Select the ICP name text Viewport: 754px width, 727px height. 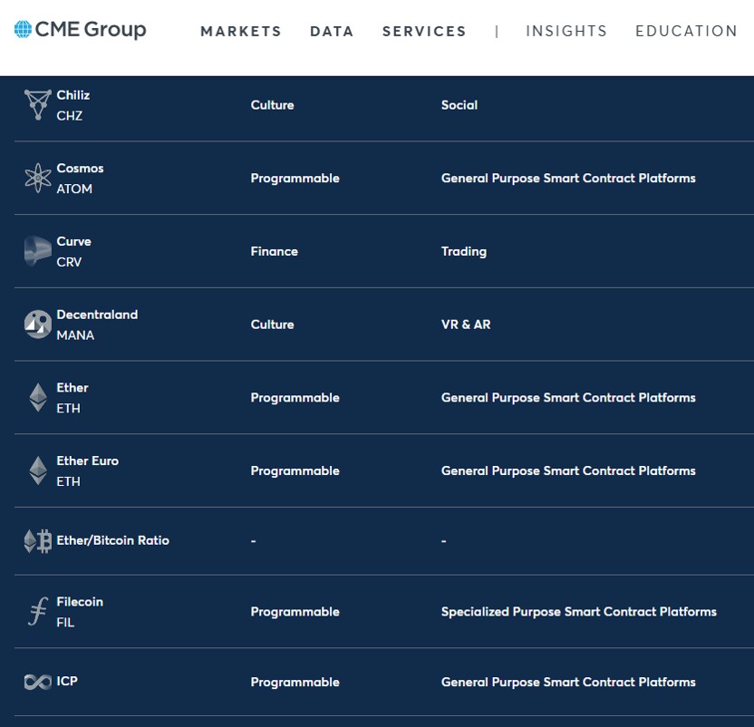coord(67,682)
